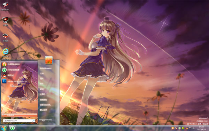Select the Administrator desktop icon
The image size is (209, 131).
click(5, 6)
